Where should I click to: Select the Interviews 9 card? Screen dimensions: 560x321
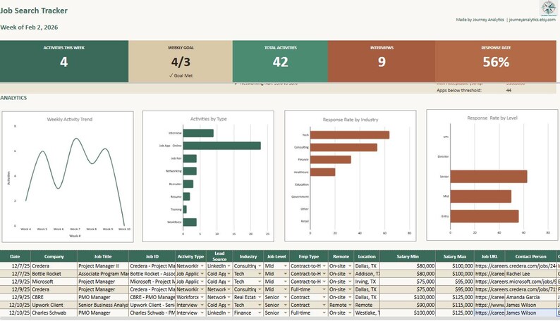(382, 61)
